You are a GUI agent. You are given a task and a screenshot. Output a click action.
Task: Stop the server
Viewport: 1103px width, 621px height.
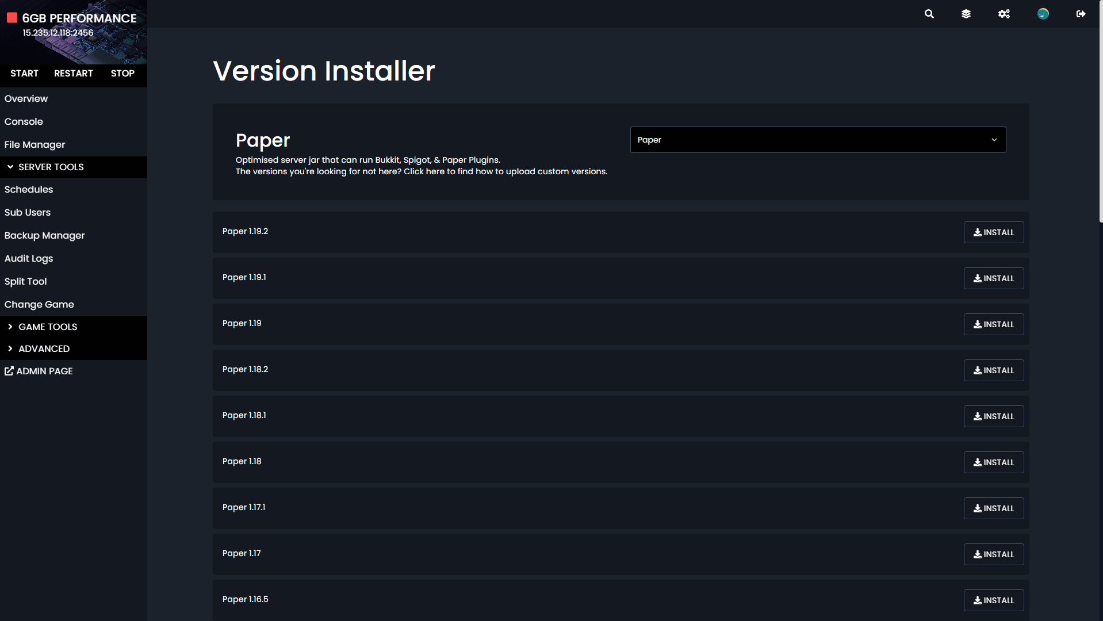click(x=122, y=73)
